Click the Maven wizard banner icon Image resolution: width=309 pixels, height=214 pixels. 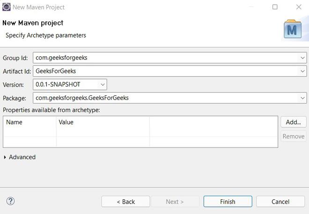pyautogui.click(x=293, y=29)
